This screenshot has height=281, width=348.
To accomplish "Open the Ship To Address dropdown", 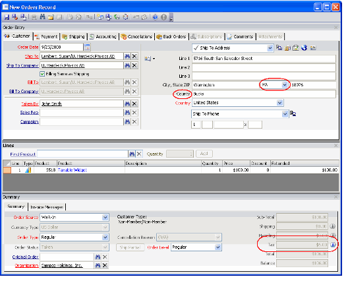I will click(x=270, y=47).
